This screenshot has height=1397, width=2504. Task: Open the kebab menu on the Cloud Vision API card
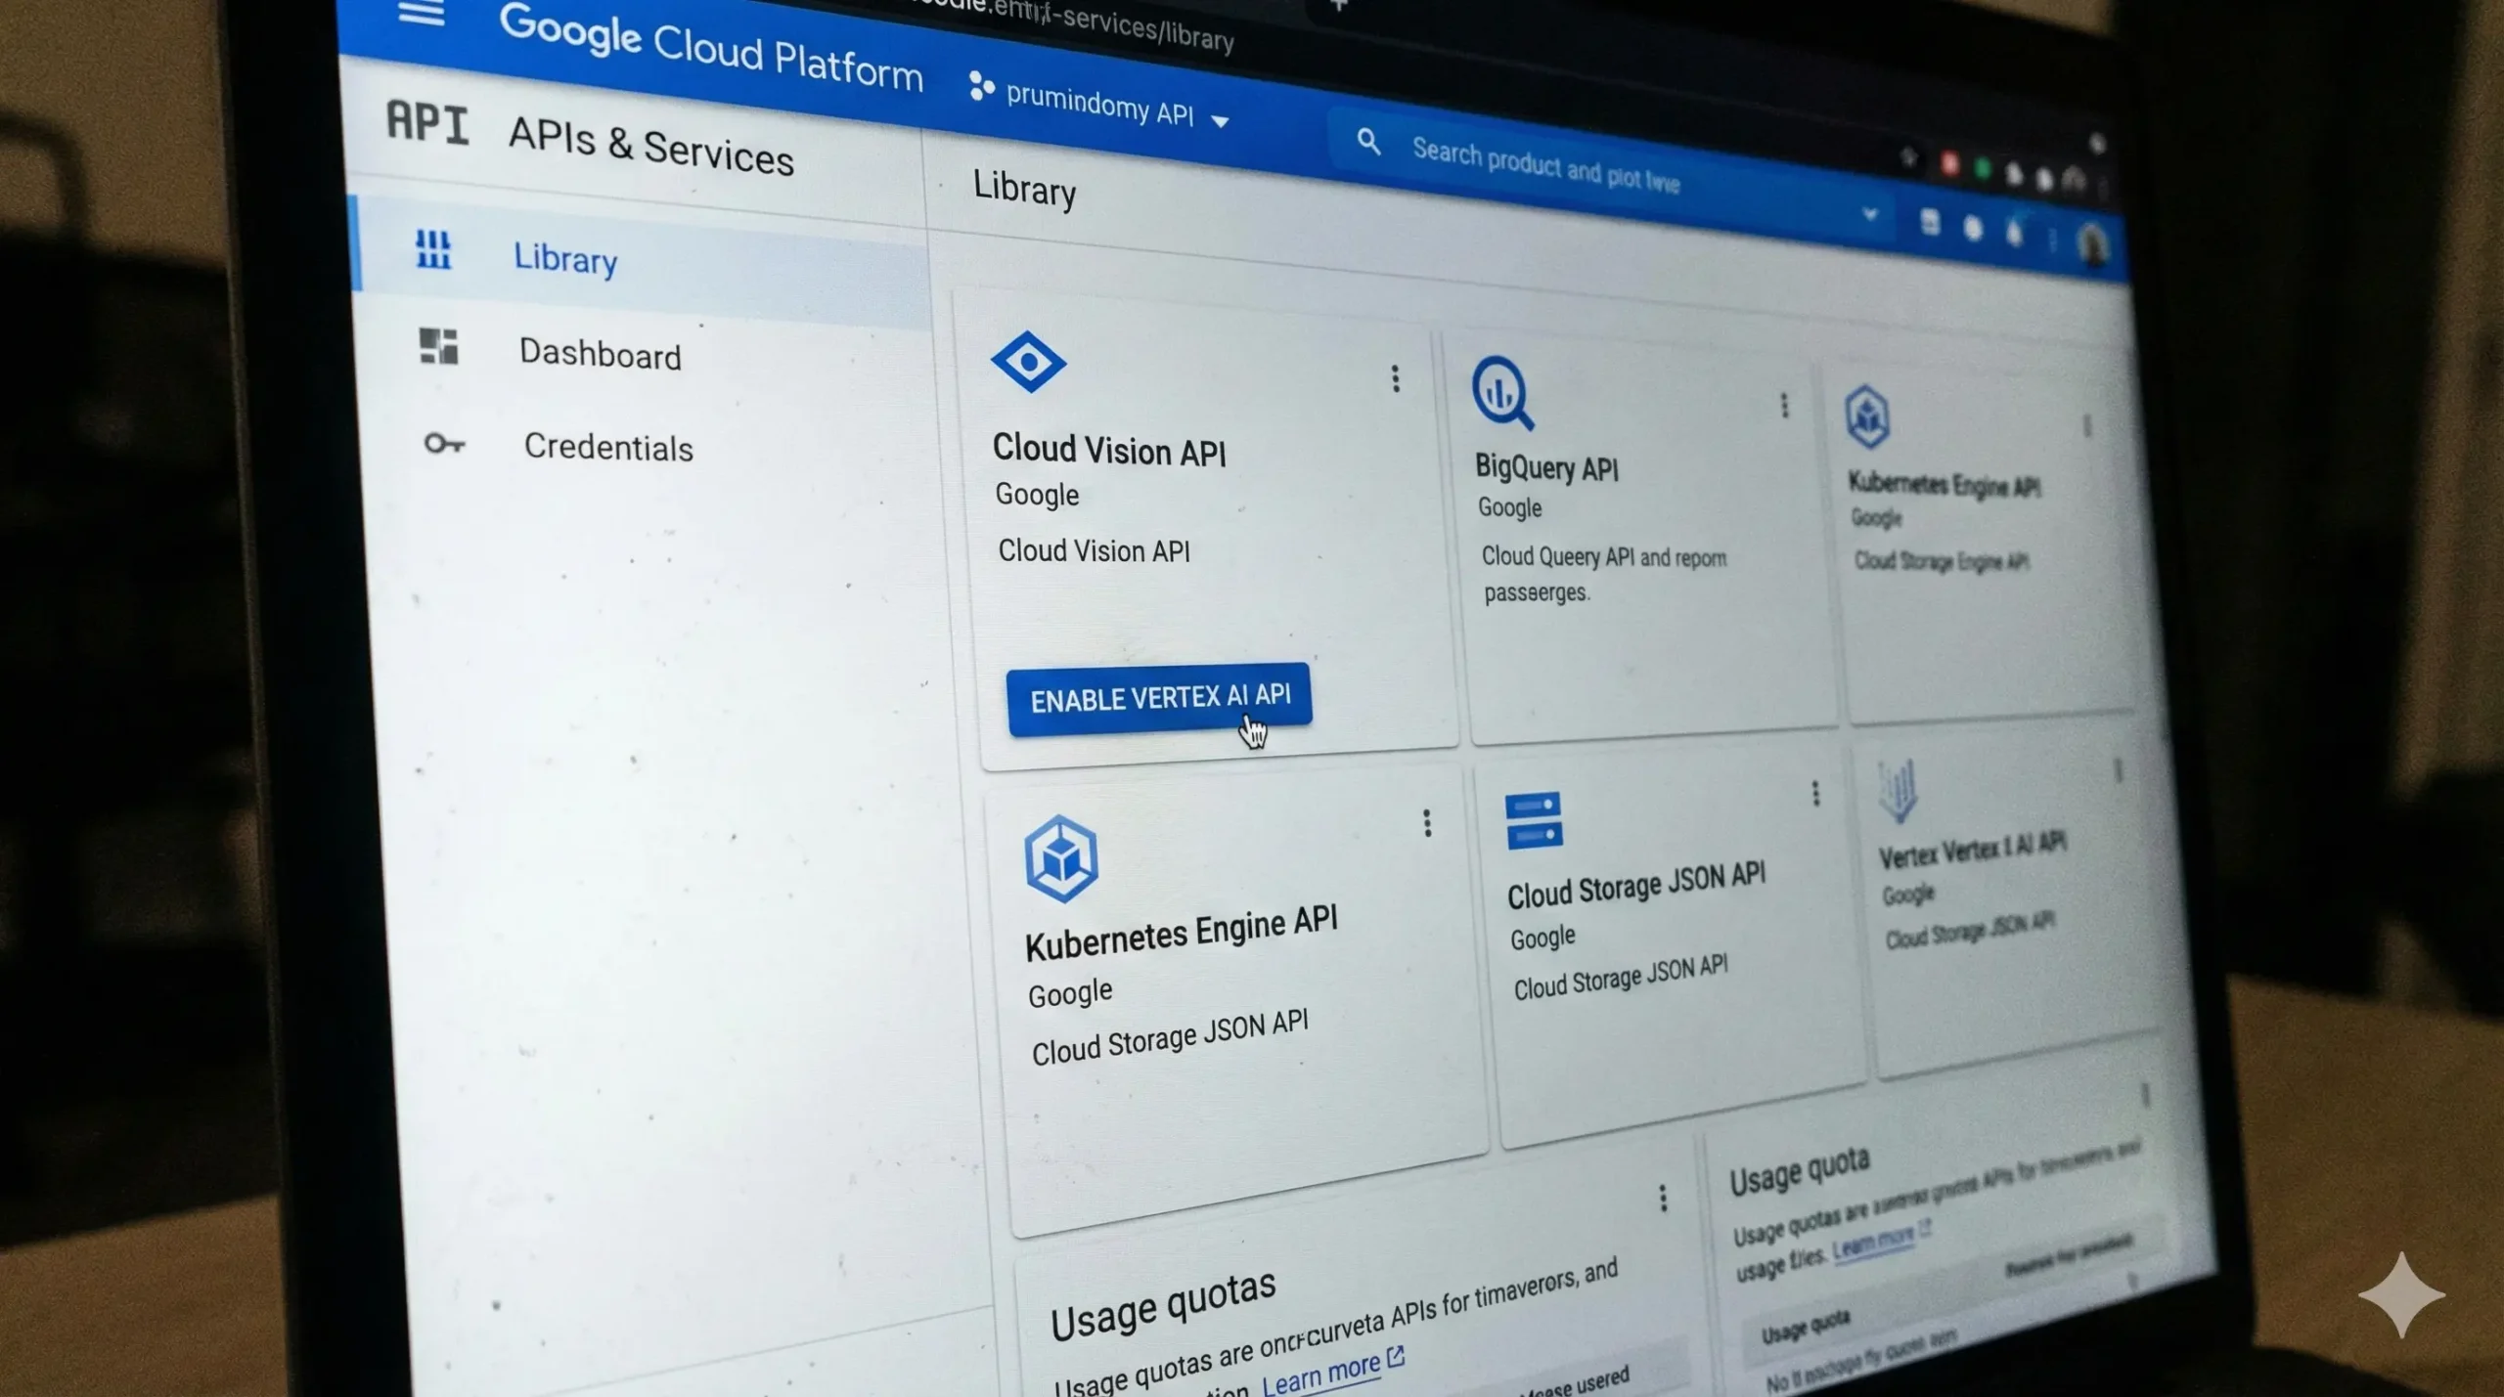coord(1396,379)
